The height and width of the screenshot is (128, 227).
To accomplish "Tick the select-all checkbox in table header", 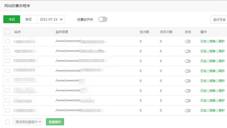I will (x=8, y=32).
